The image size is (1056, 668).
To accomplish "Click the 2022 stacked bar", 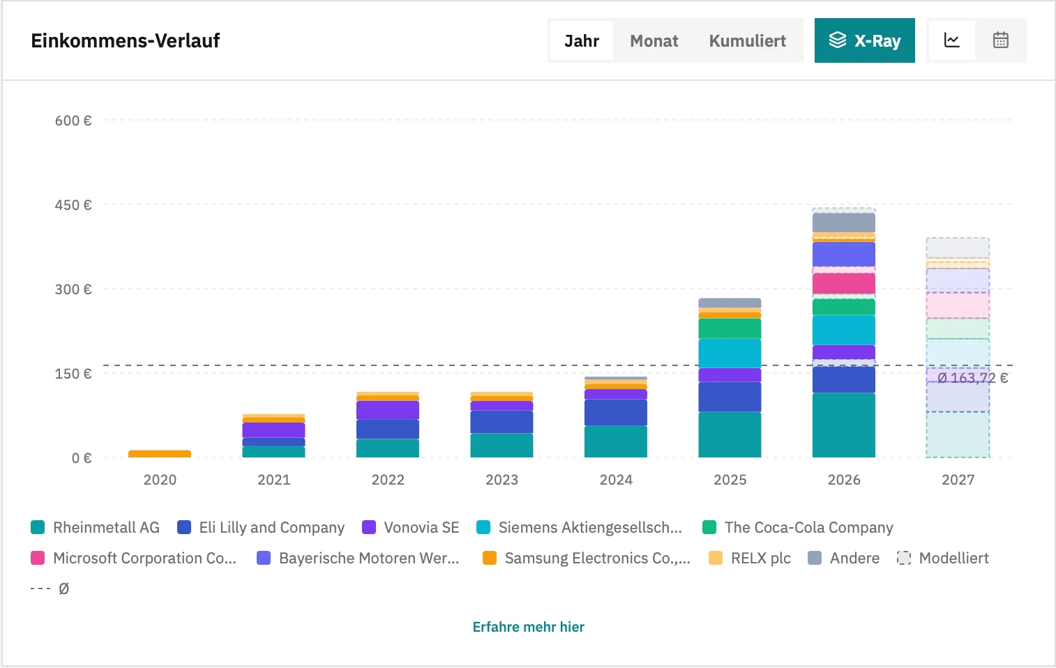I will pyautogui.click(x=388, y=425).
